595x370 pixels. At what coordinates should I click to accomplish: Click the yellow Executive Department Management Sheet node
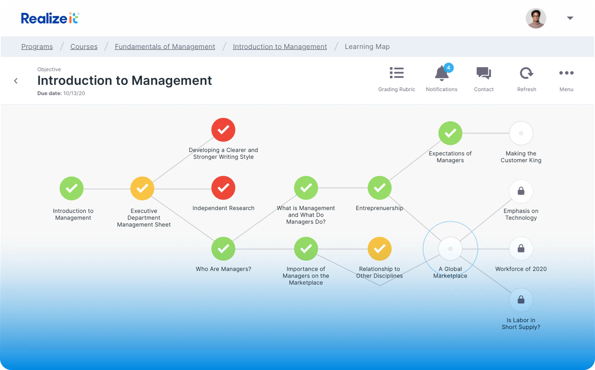pos(142,189)
